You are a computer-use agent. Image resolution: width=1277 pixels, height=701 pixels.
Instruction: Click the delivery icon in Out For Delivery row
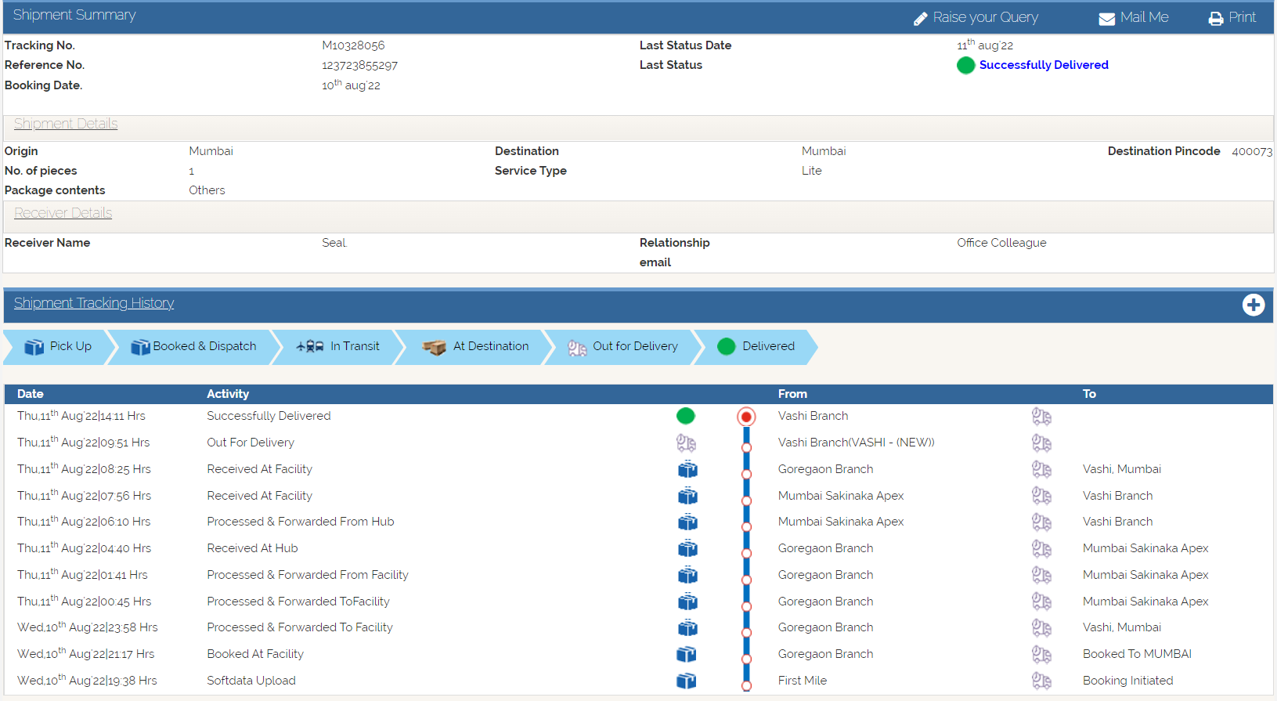[686, 443]
